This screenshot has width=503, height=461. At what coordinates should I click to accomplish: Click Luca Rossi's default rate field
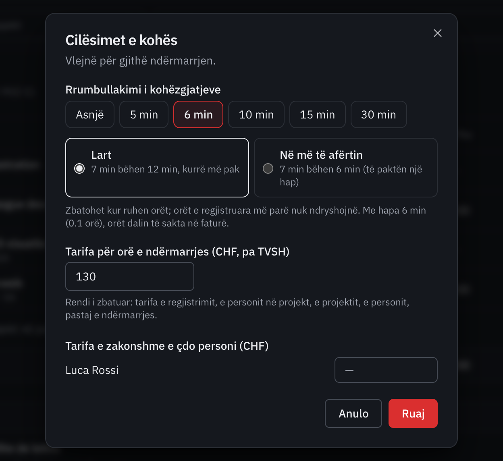point(386,370)
